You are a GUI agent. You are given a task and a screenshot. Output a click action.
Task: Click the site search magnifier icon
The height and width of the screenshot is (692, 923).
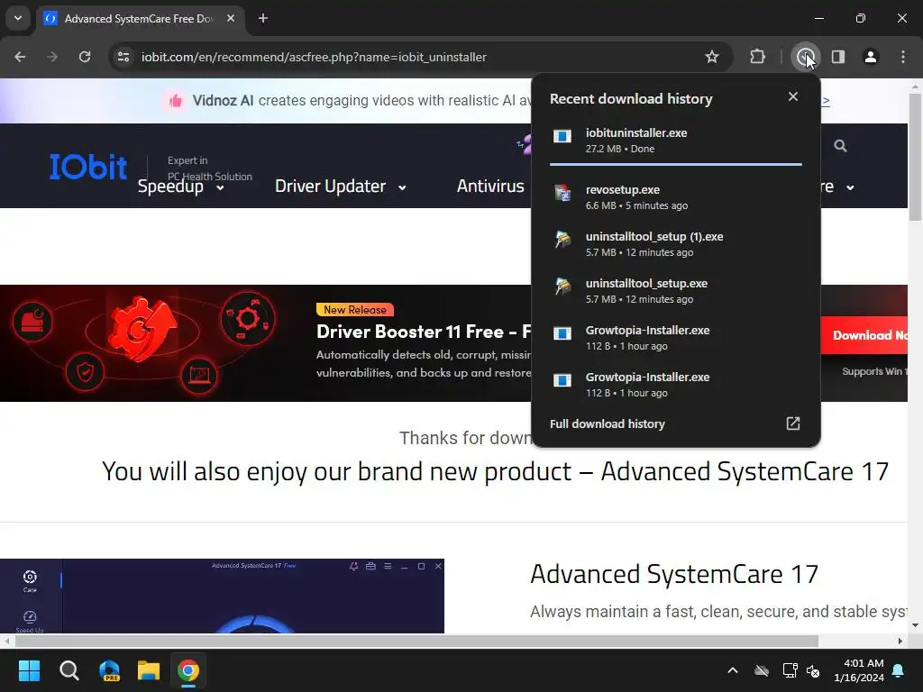coord(840,145)
